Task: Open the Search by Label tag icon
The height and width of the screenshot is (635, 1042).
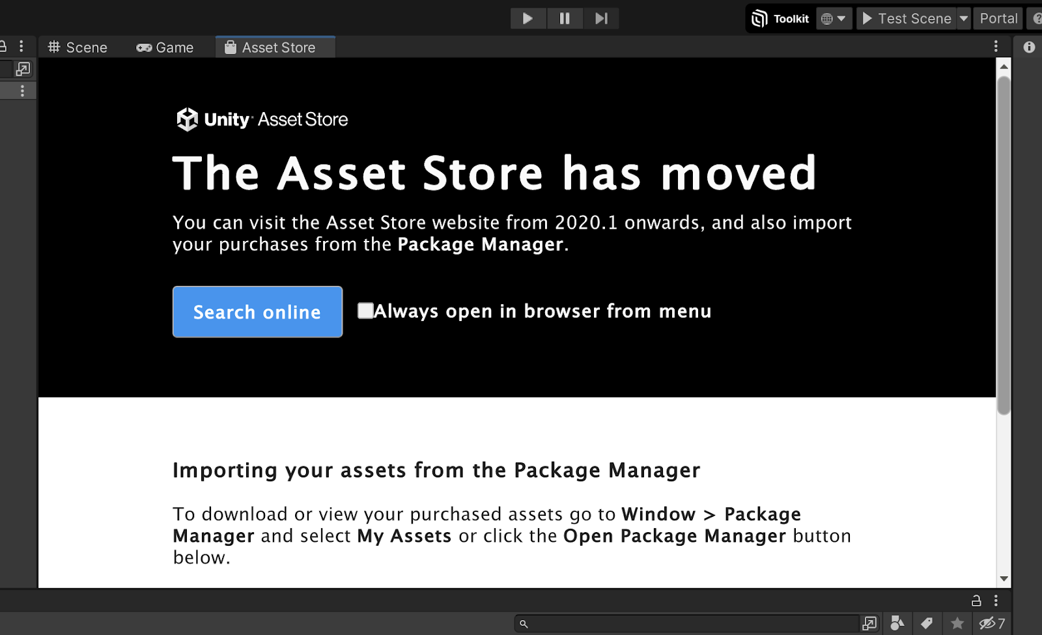Action: 927,623
